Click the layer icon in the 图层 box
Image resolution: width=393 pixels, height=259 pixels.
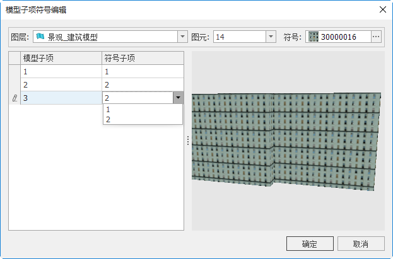tap(40, 37)
